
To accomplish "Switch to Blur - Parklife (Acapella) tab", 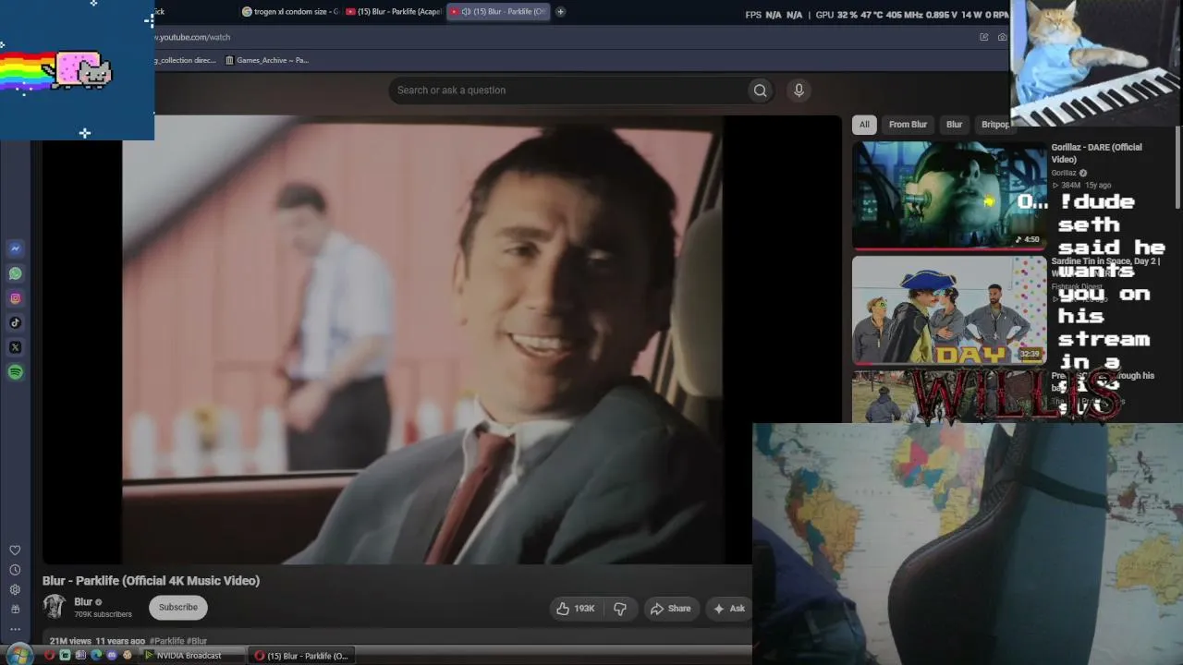I will [x=394, y=12].
